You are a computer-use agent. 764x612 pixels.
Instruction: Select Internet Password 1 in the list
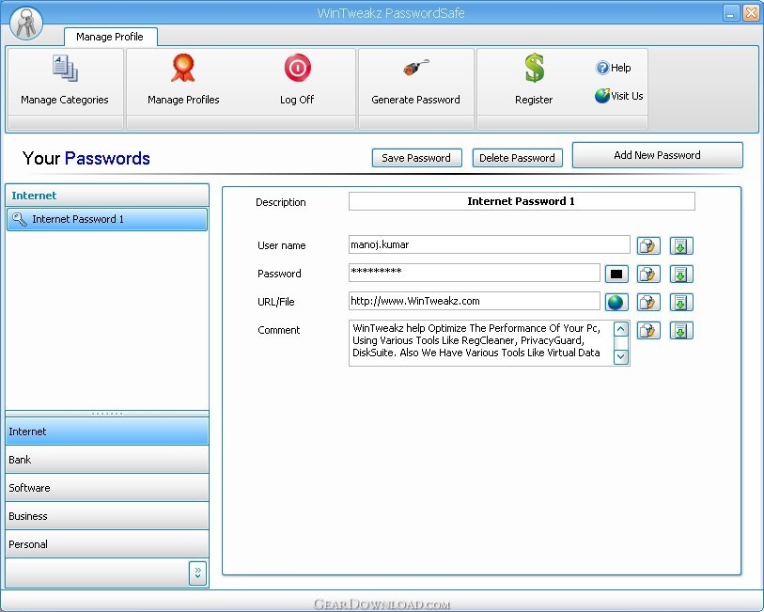[107, 219]
